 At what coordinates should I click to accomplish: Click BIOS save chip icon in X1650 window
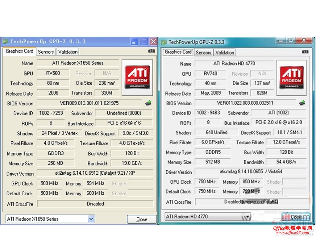click(148, 103)
